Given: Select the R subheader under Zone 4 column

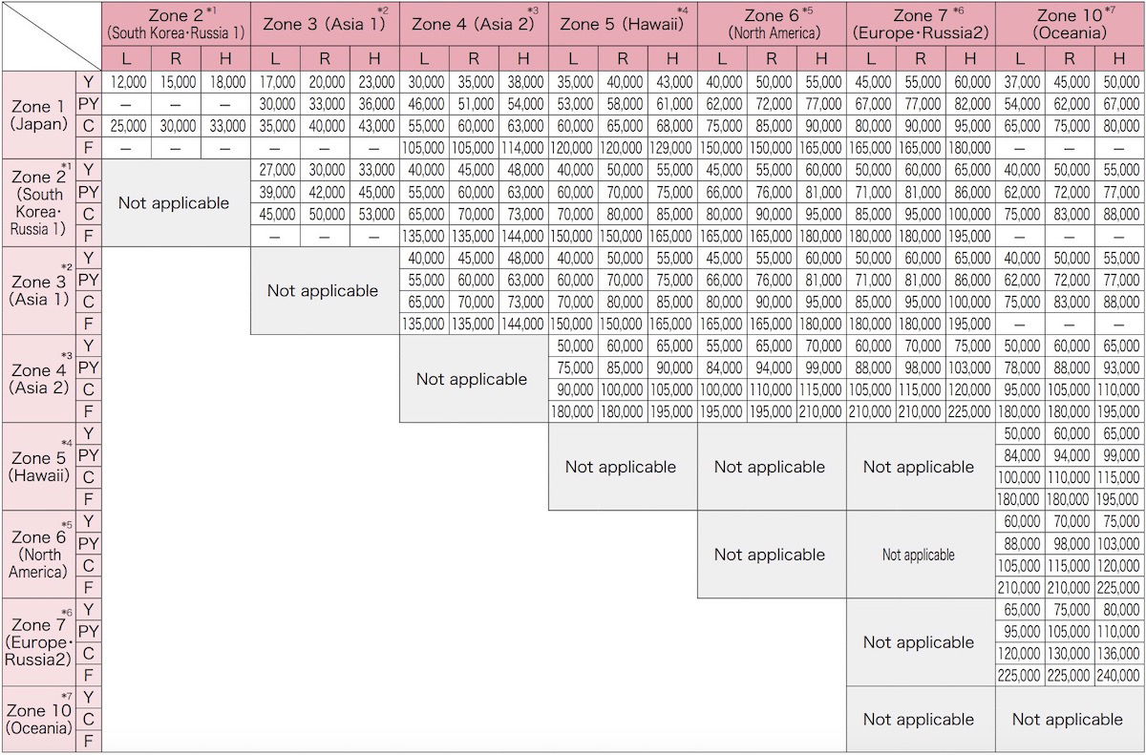Looking at the screenshot, I should coord(475,58).
